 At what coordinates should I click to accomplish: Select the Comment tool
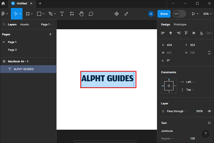coord(91,14)
